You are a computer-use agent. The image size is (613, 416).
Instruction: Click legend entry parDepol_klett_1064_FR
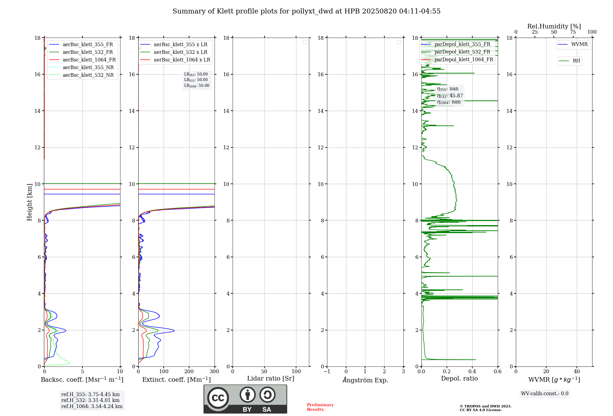[x=457, y=60]
